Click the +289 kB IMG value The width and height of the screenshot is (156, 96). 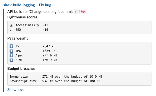pos(49,51)
